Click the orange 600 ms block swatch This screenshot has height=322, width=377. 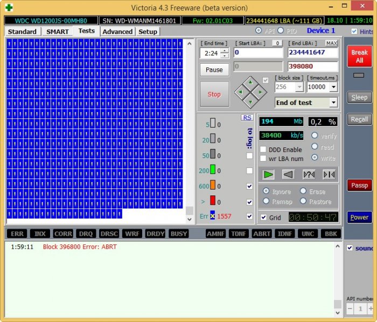213,185
